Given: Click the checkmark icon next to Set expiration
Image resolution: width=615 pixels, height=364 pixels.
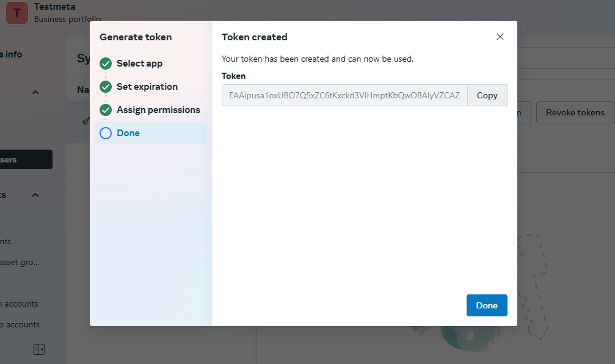Looking at the screenshot, I should [x=105, y=86].
